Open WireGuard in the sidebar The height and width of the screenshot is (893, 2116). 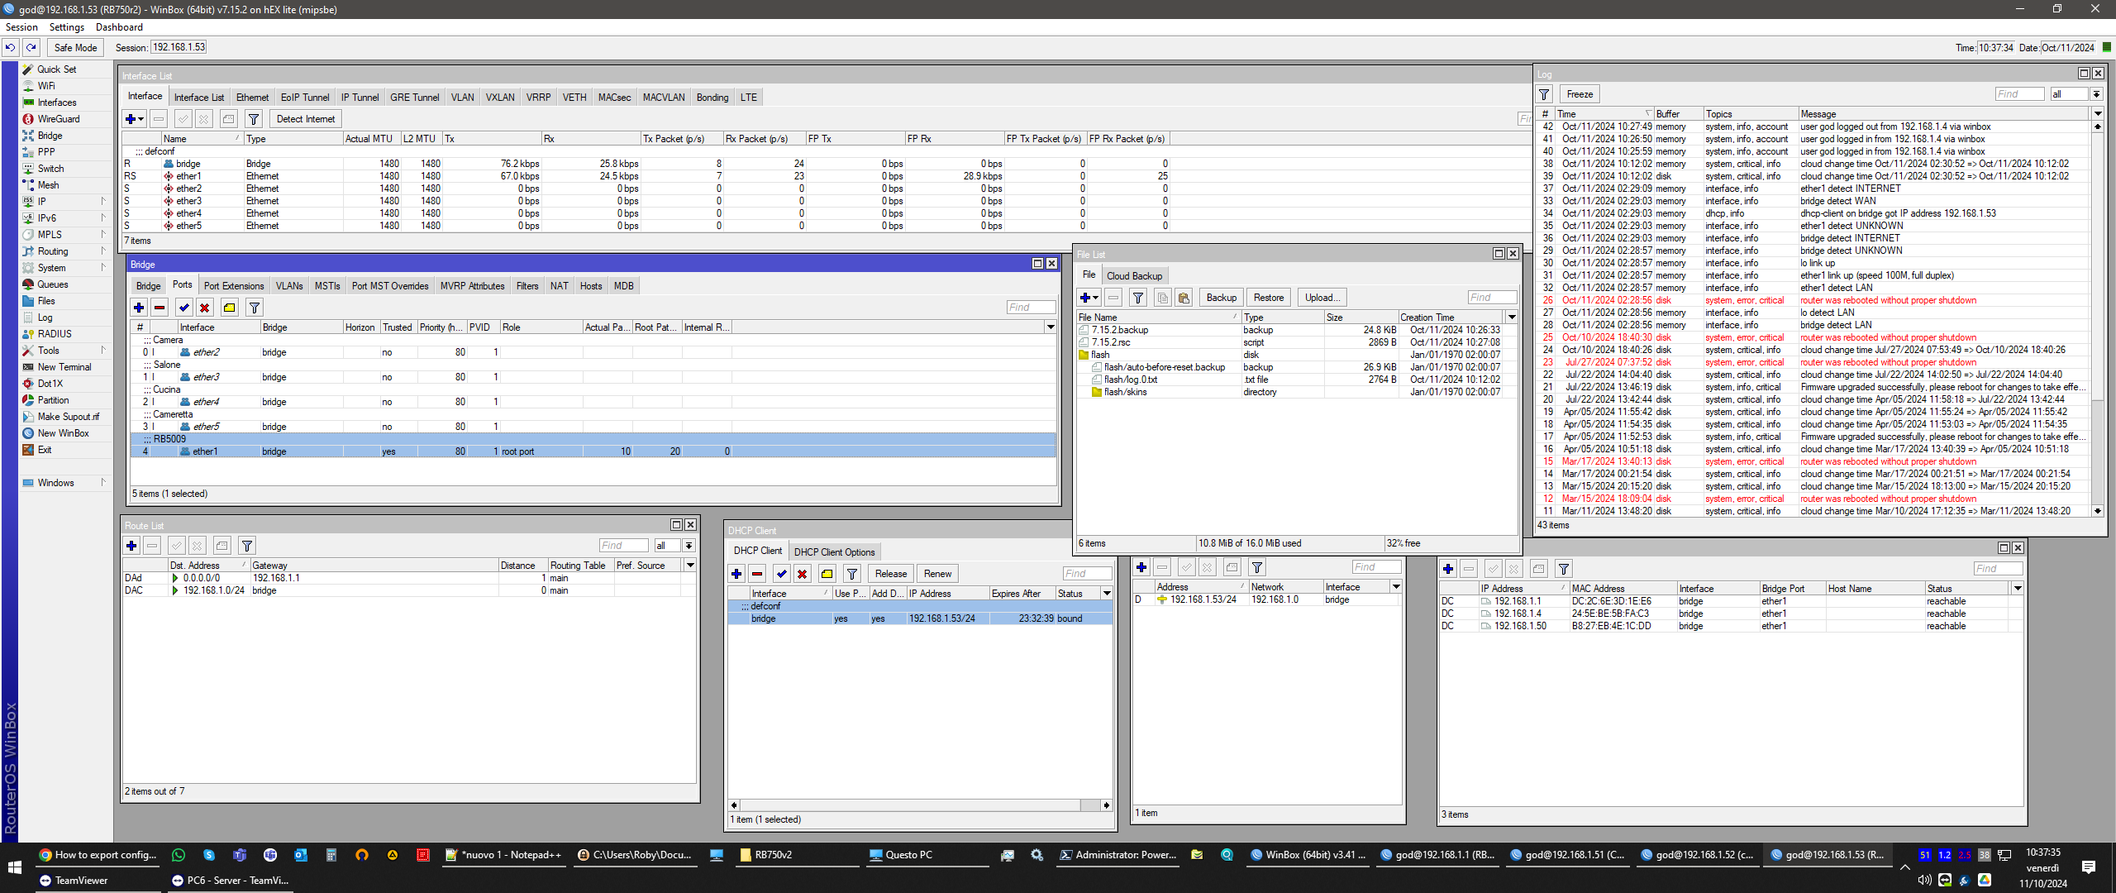coord(58,119)
